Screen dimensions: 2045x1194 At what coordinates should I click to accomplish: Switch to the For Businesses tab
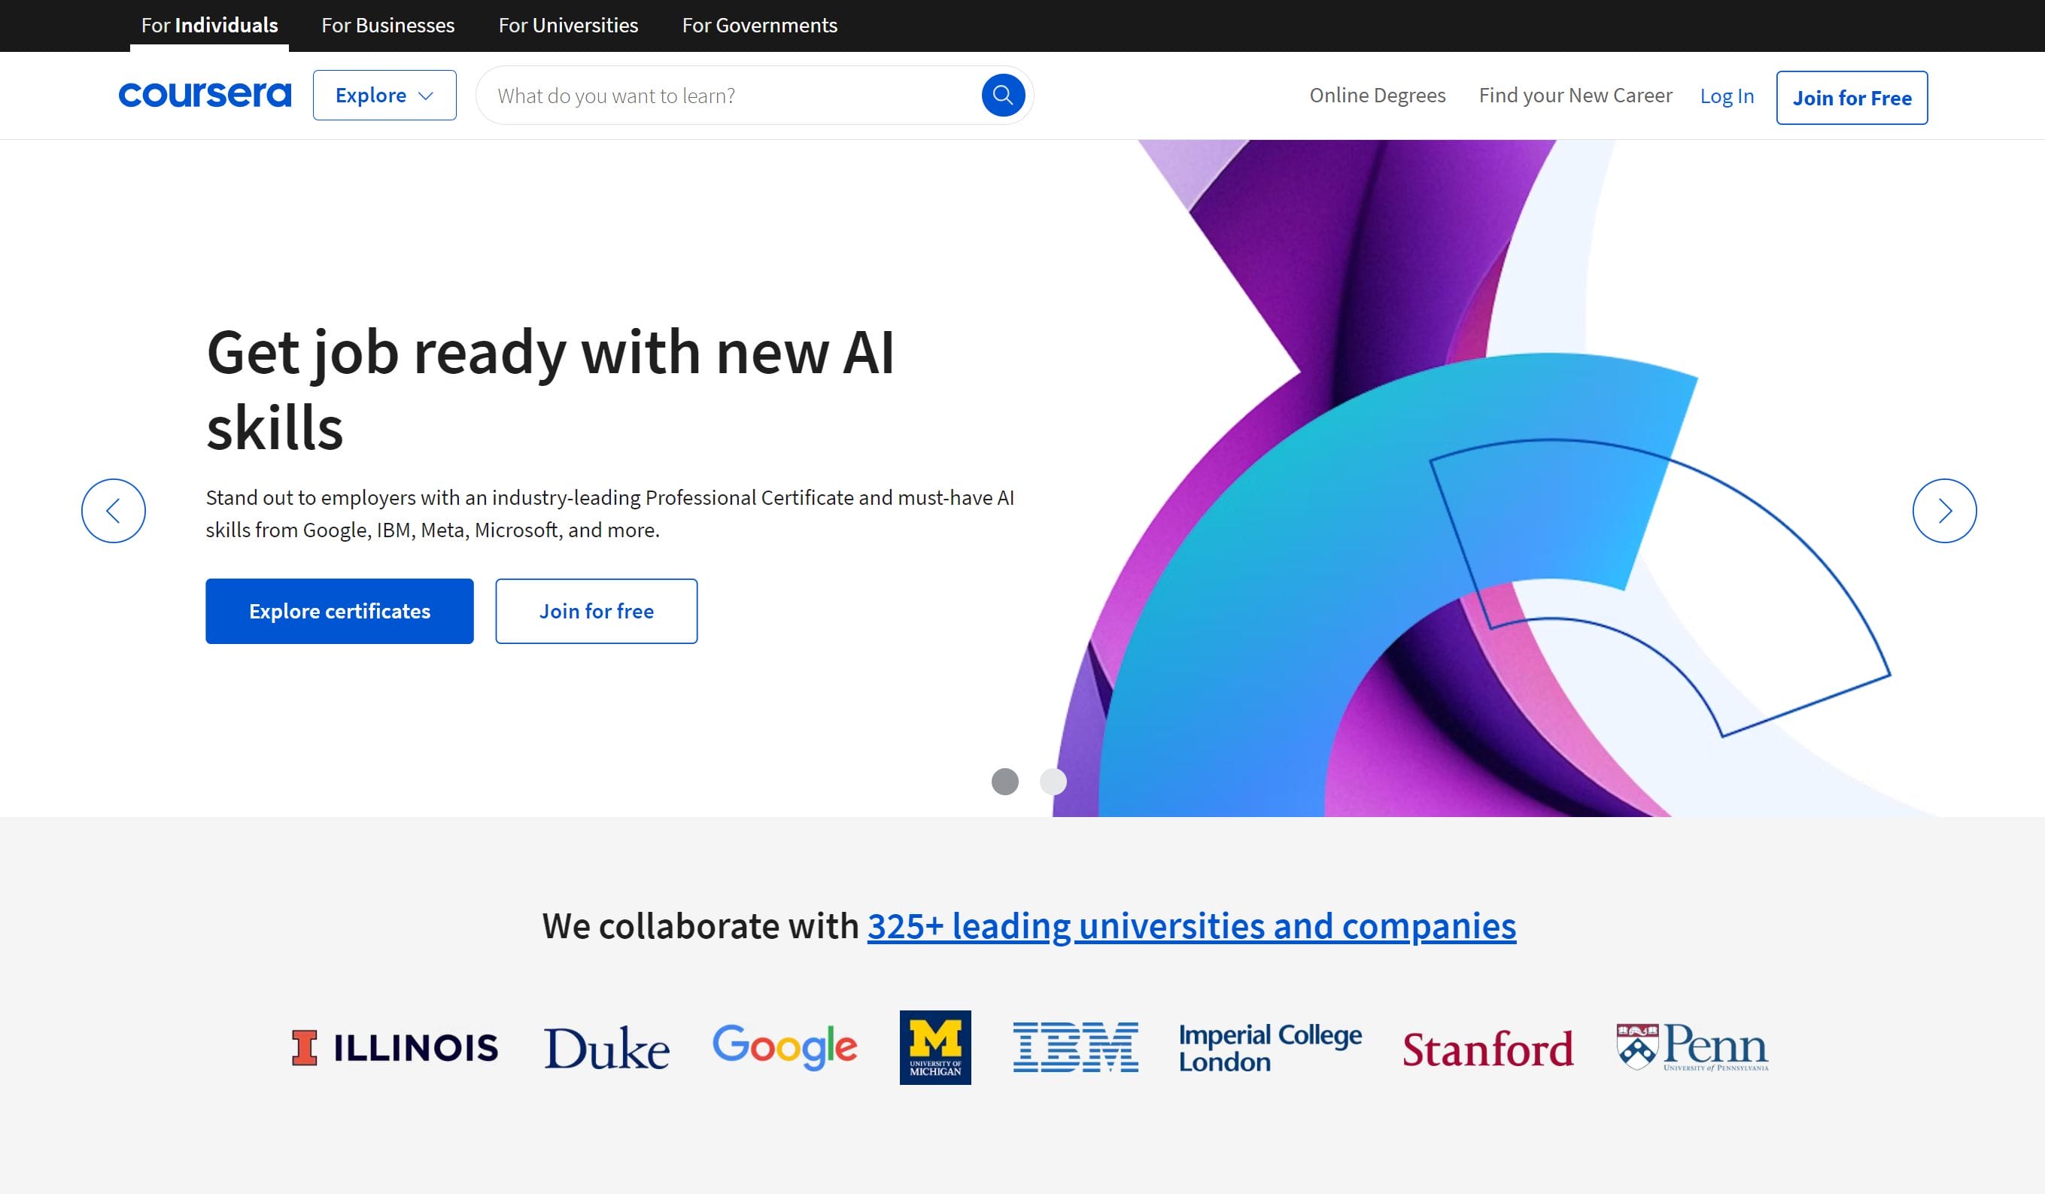(x=387, y=25)
